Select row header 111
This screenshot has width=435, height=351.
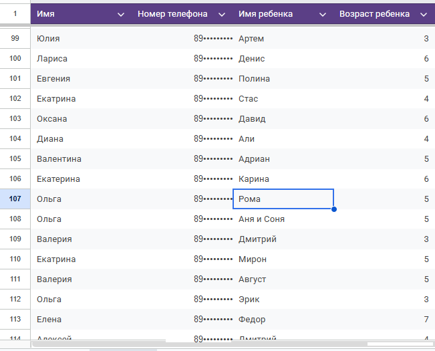pyautogui.click(x=15, y=279)
